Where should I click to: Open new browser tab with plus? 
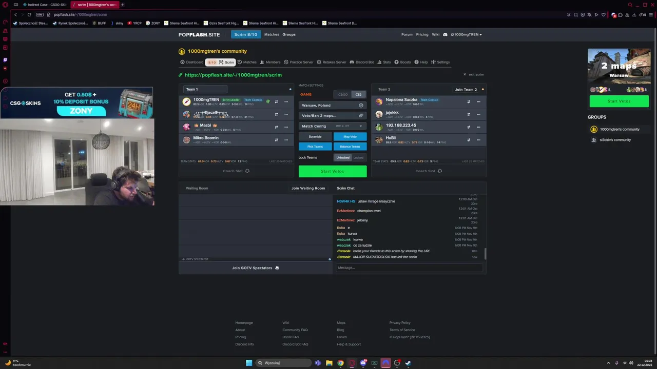click(123, 5)
